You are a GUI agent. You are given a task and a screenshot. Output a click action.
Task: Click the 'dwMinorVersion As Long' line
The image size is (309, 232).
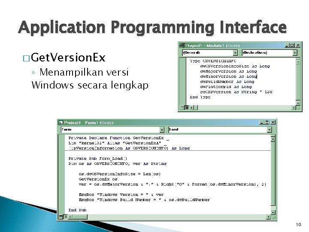[228, 76]
